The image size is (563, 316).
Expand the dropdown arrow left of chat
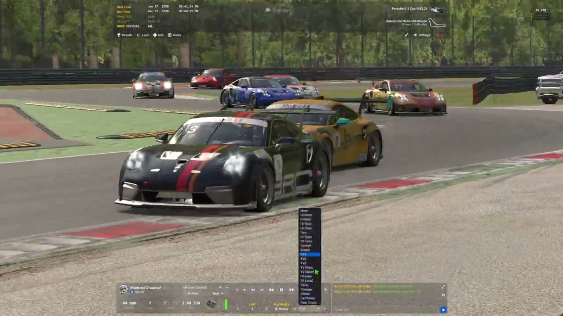tap(325, 290)
